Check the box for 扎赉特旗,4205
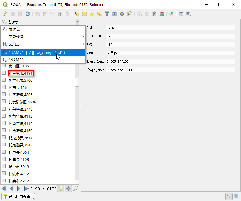The width and height of the screenshot is (241, 201). point(4,94)
